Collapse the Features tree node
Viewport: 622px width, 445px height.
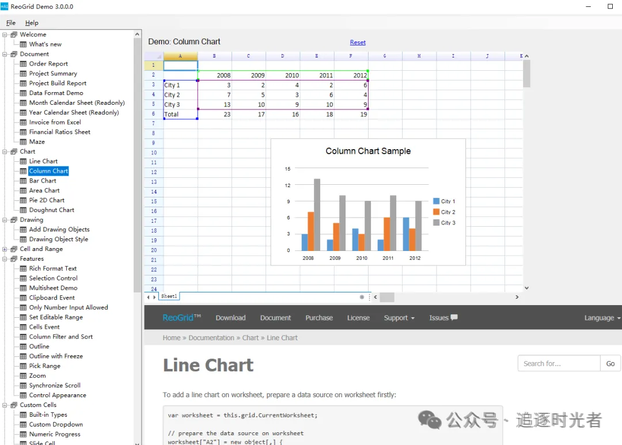(x=5, y=258)
